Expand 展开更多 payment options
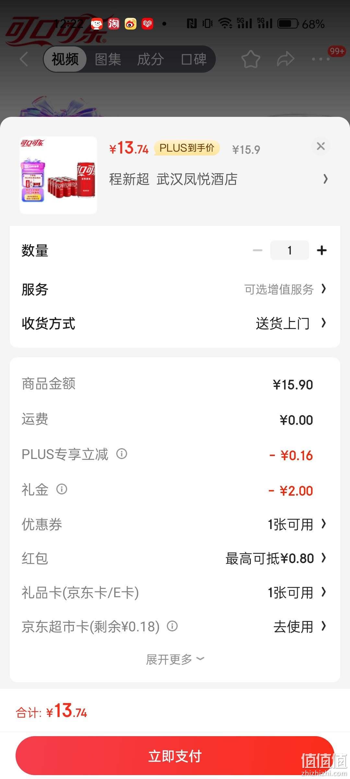The image size is (350, 779). click(175, 659)
